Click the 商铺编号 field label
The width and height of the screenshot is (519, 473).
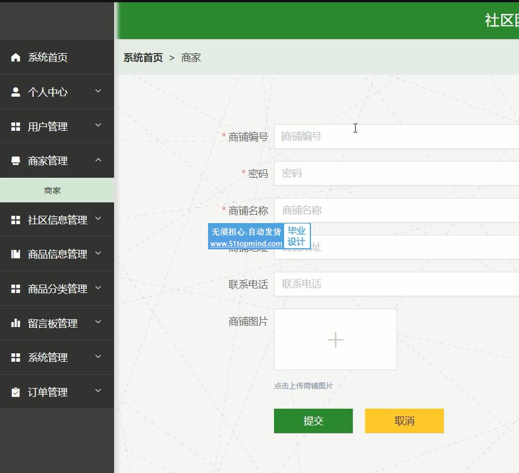pos(248,137)
